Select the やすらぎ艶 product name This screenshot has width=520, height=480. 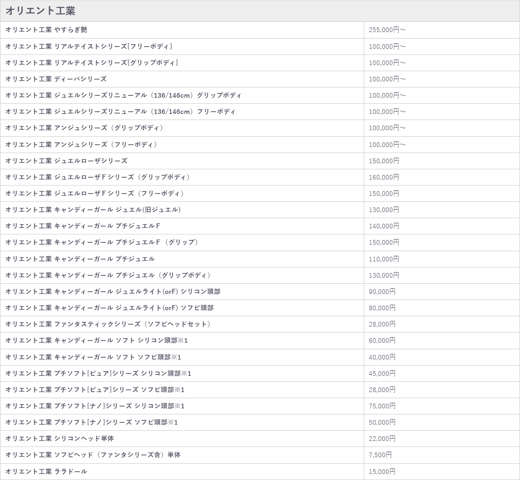(46, 30)
